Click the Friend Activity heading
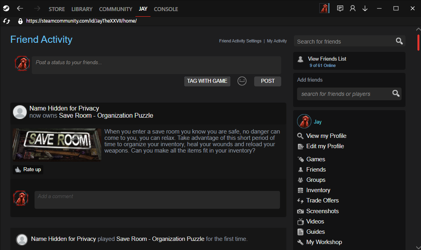421x250 pixels. pos(41,40)
